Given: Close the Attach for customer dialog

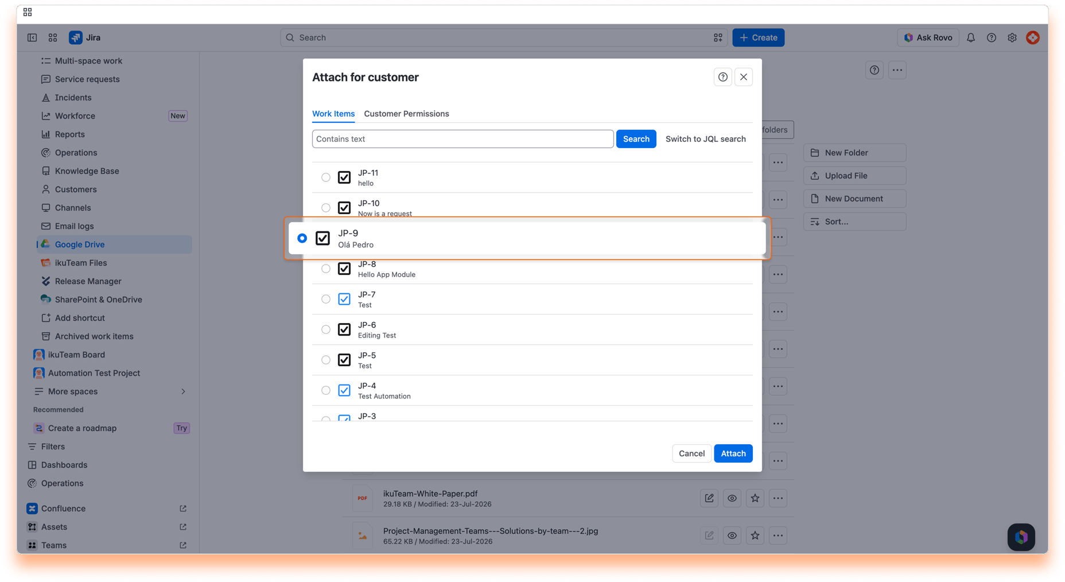Looking at the screenshot, I should 743,77.
